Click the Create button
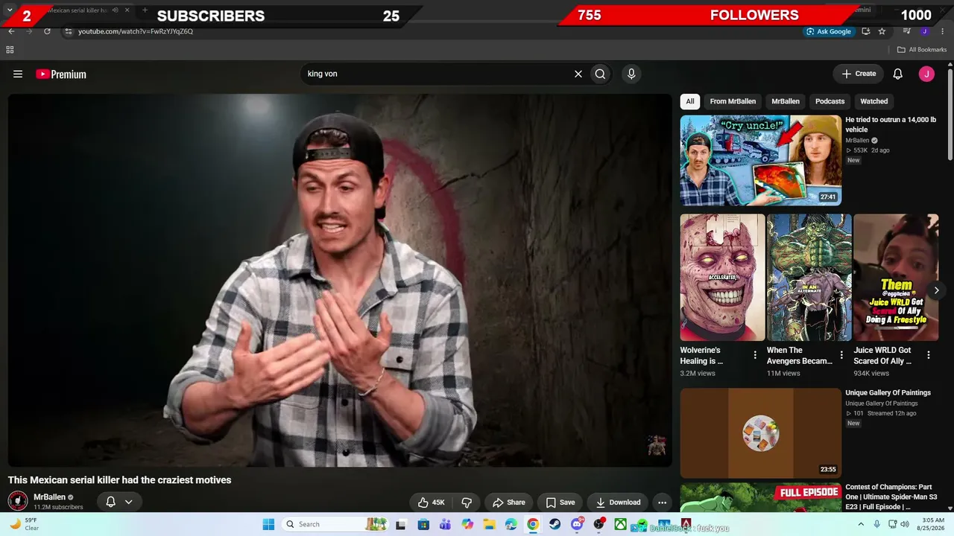 858,74
